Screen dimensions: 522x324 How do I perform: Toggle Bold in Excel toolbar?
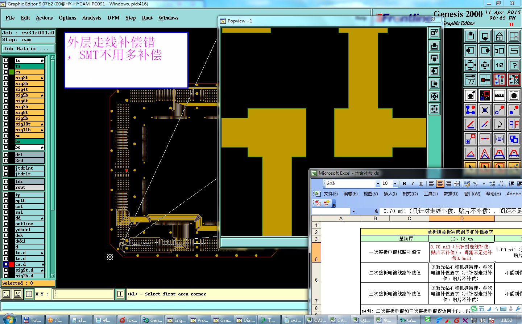click(404, 184)
